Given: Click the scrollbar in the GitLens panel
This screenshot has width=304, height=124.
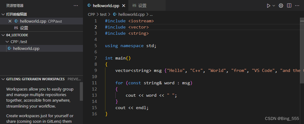Looking at the screenshot, I should pyautogui.click(x=81, y=91).
